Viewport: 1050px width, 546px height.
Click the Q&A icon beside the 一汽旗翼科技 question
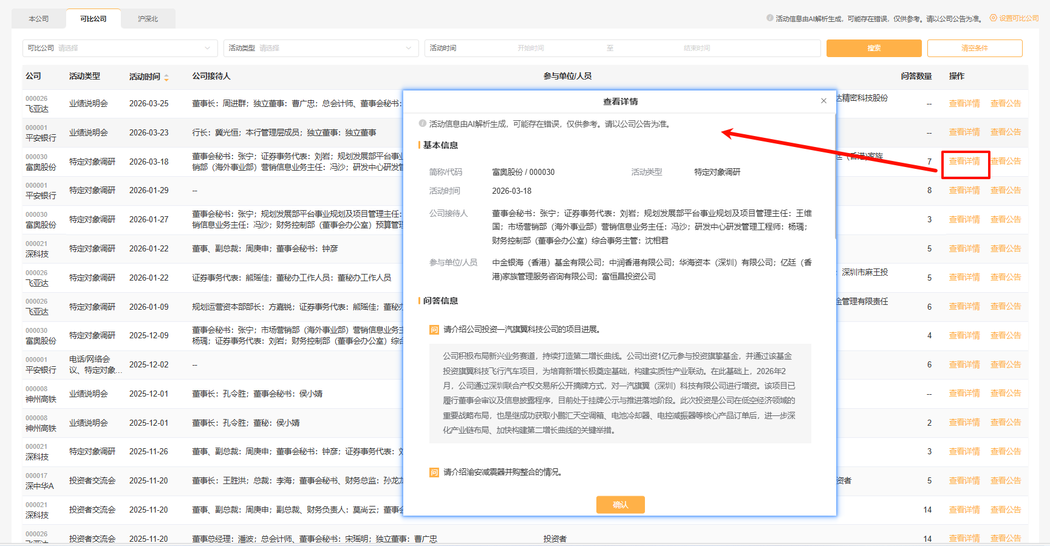click(434, 330)
